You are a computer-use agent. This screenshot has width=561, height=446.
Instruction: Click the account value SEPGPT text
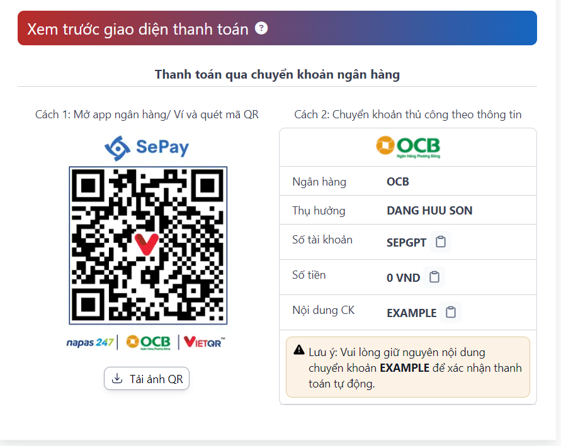[x=406, y=243]
